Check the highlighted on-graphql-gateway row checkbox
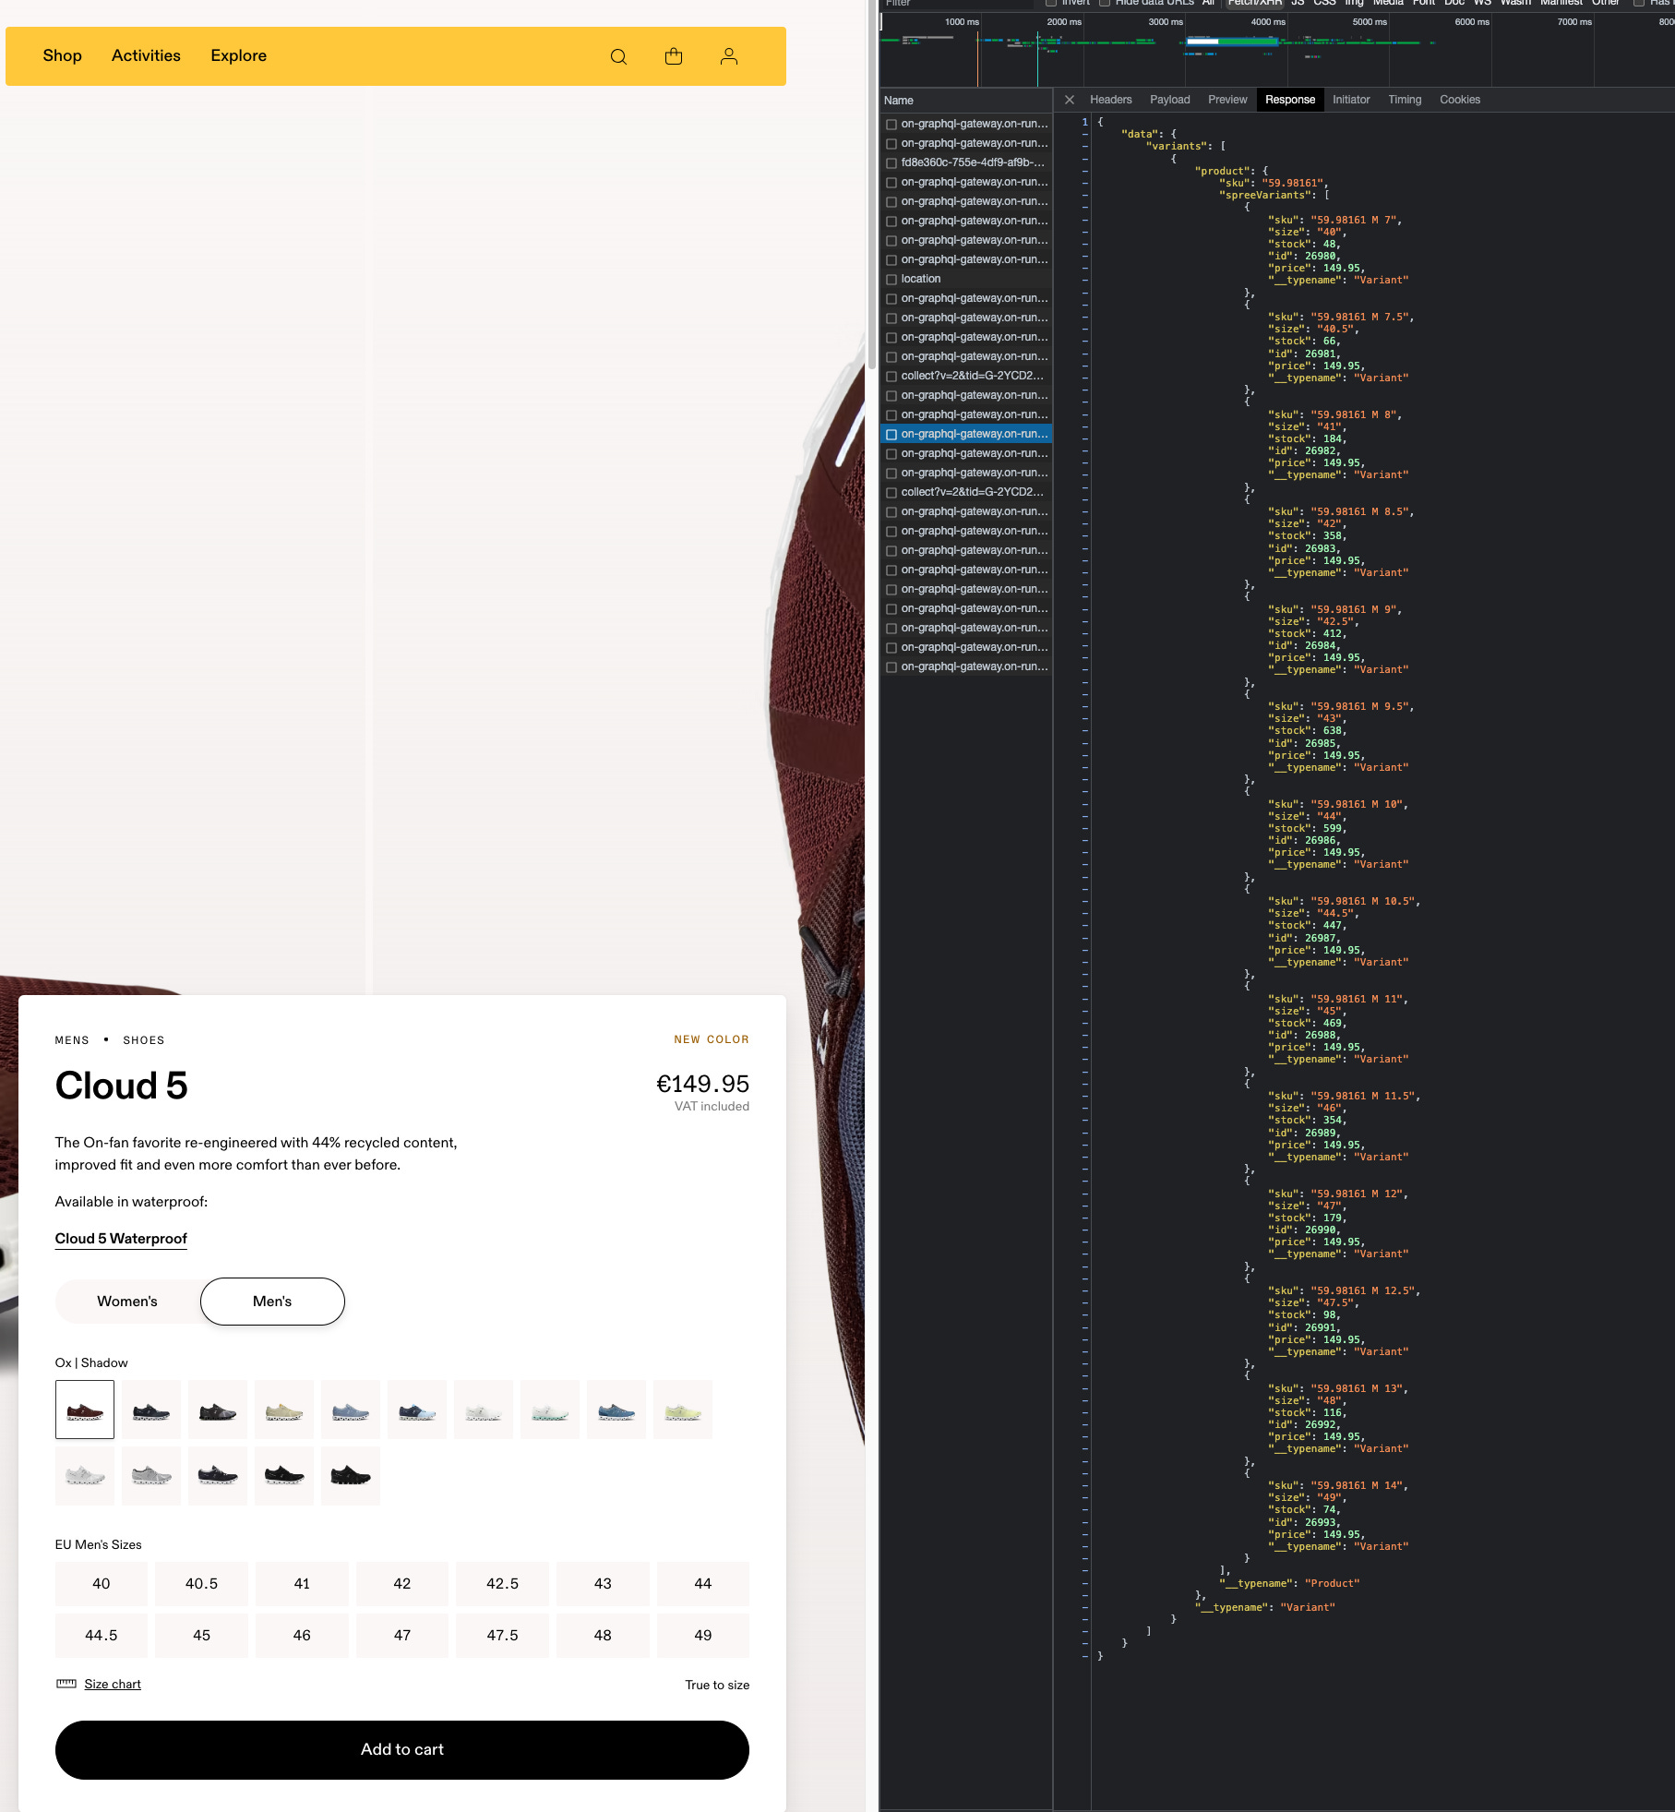This screenshot has width=1675, height=1812. pyautogui.click(x=891, y=434)
